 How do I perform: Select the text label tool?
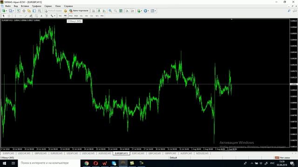pos(47,16)
